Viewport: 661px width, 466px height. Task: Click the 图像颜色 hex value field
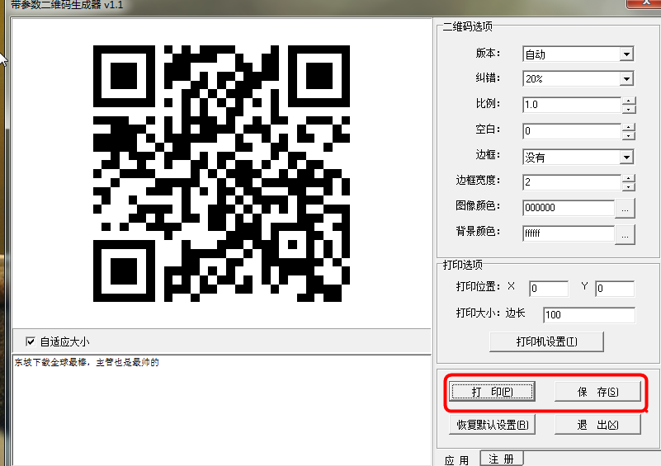(569, 208)
